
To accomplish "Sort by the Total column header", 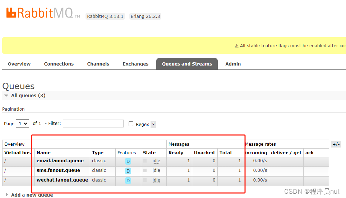I will click(226, 153).
